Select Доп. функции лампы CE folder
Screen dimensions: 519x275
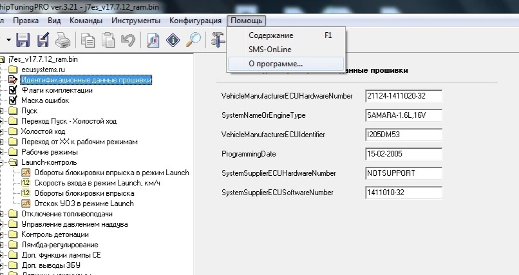[x=61, y=255]
